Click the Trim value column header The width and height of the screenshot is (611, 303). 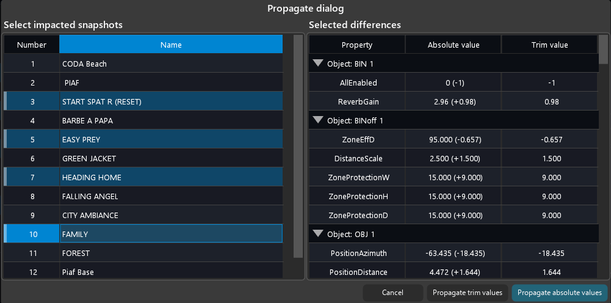(x=550, y=45)
